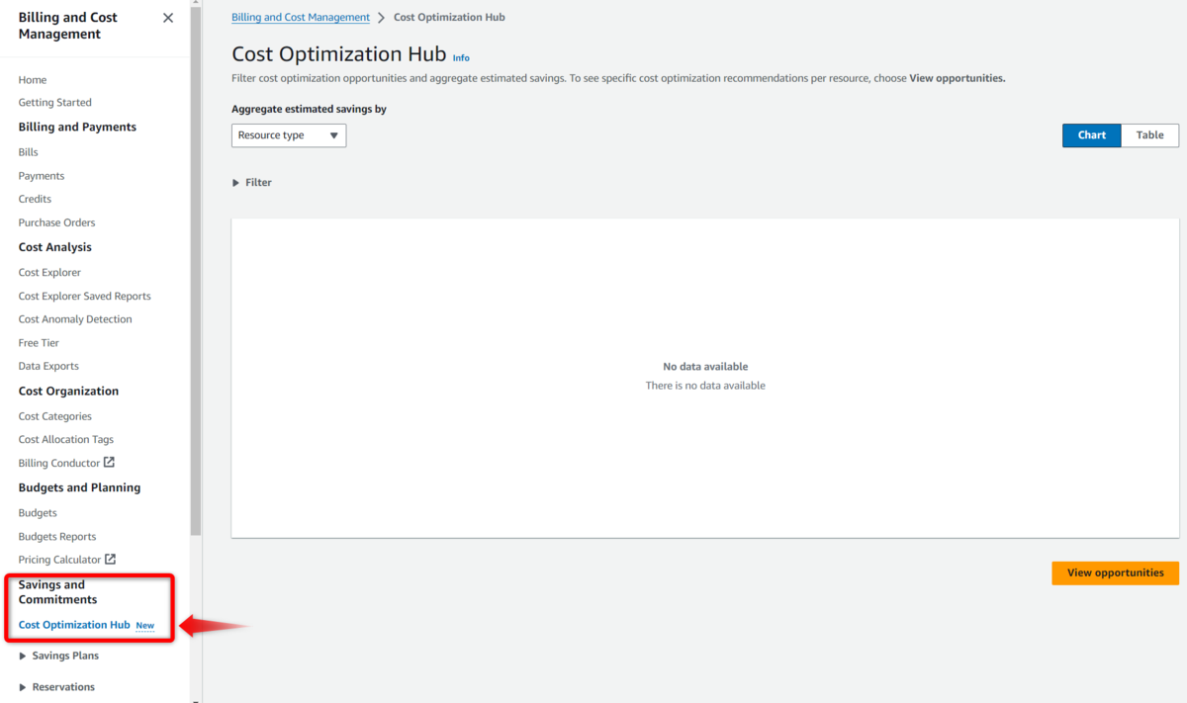Image resolution: width=1187 pixels, height=703 pixels.
Task: Open Cost Allocation Tags
Action: pos(66,439)
